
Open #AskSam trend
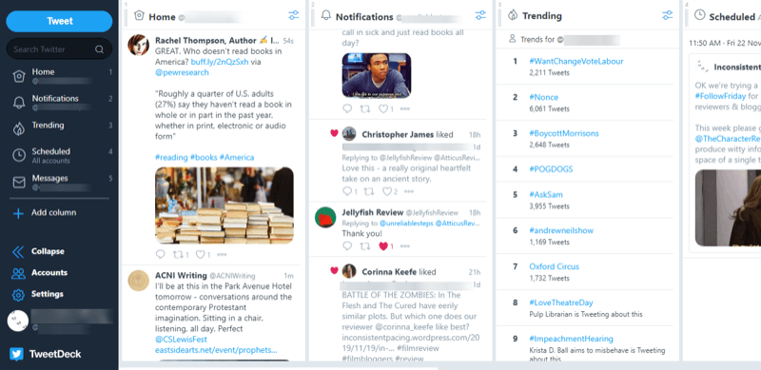pos(546,194)
